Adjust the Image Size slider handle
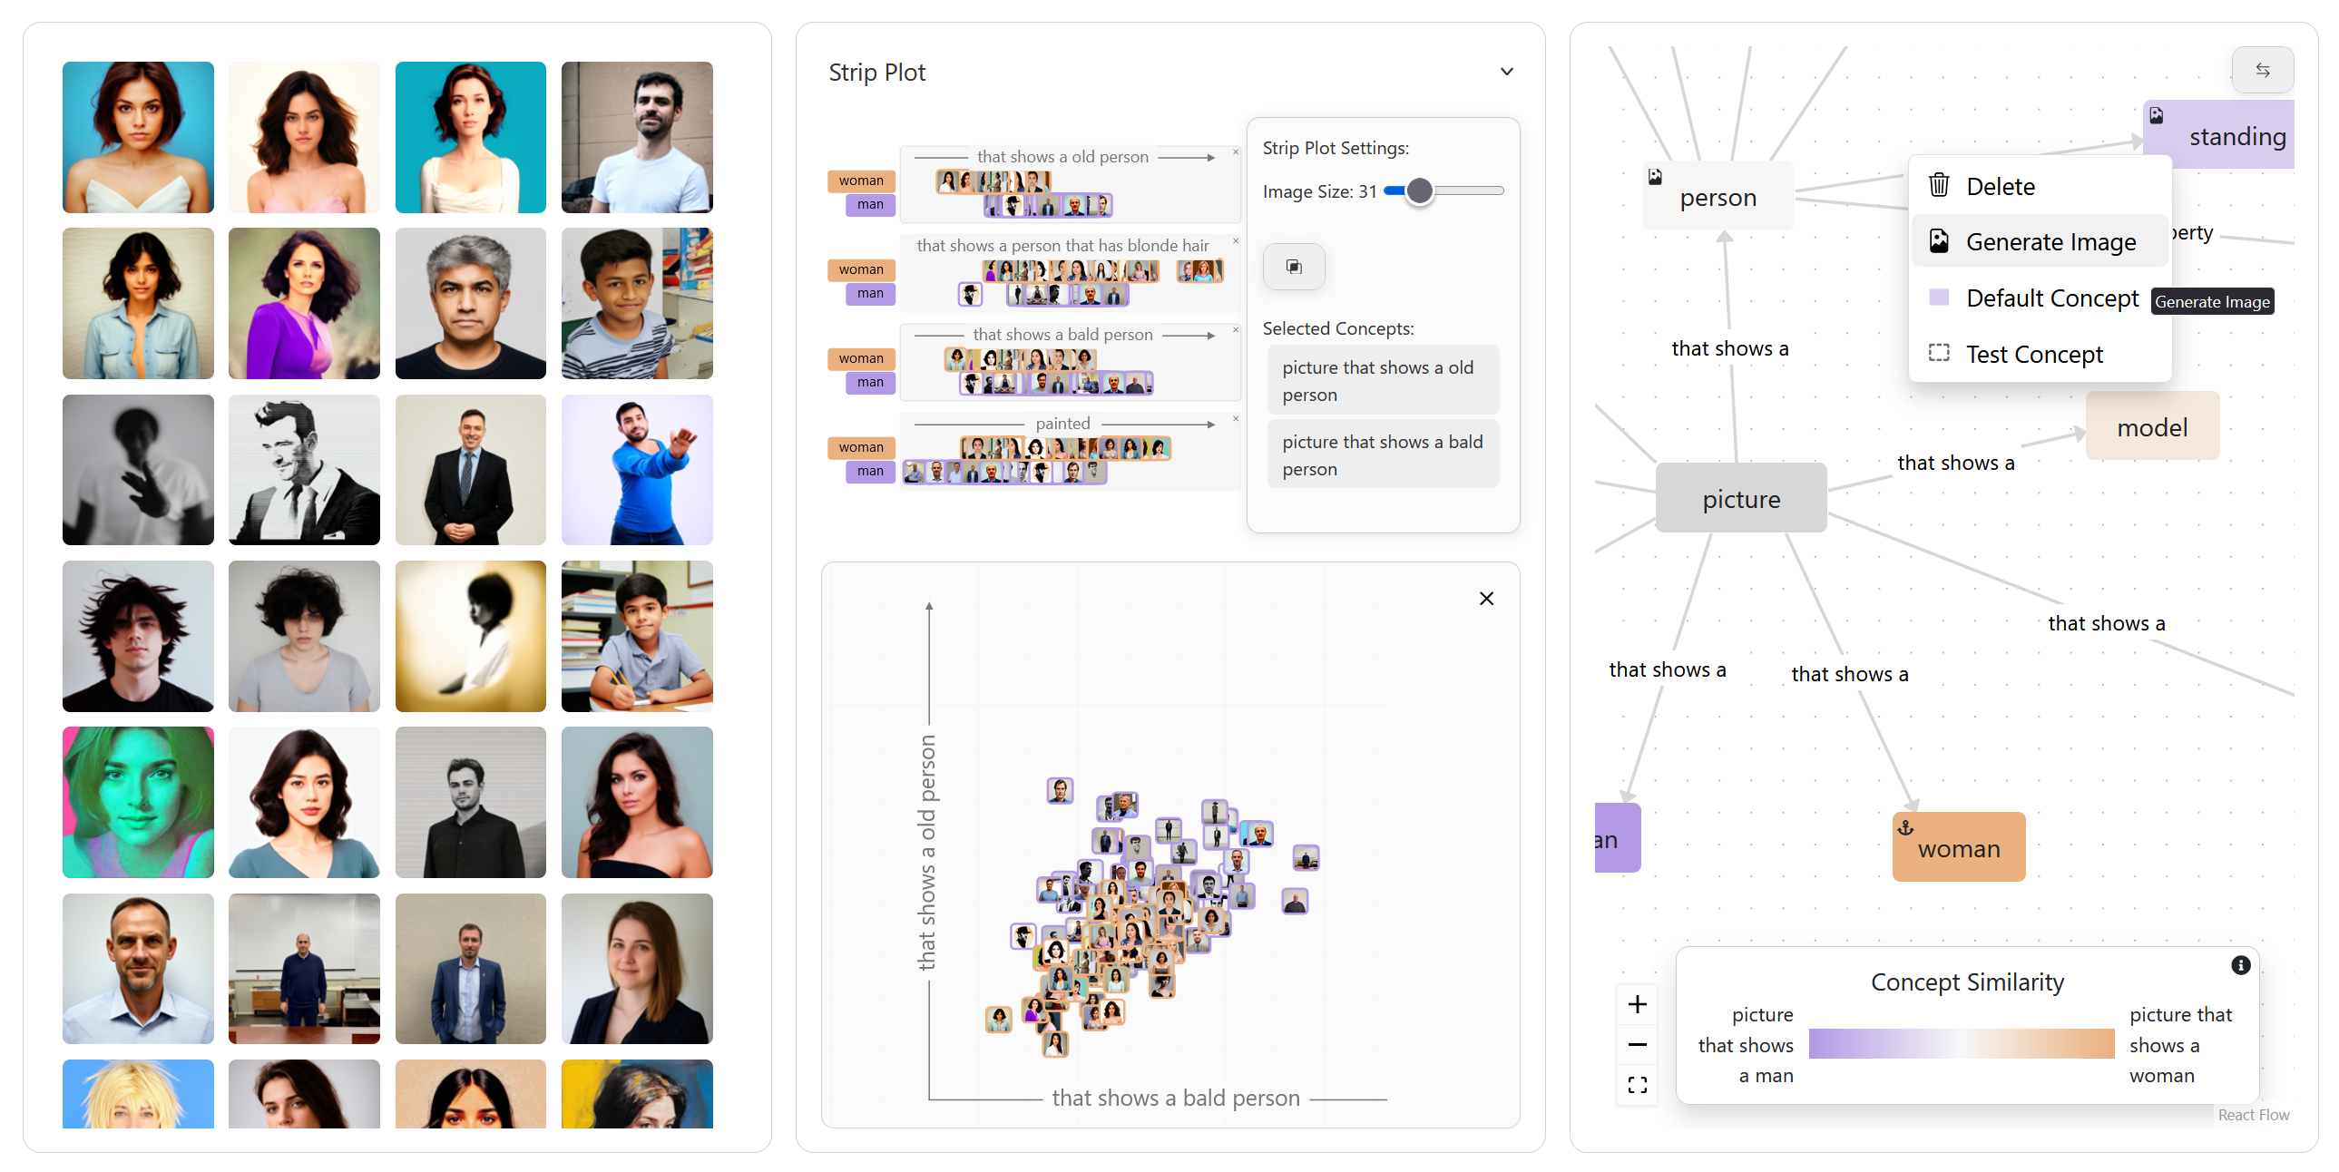 click(x=1419, y=190)
